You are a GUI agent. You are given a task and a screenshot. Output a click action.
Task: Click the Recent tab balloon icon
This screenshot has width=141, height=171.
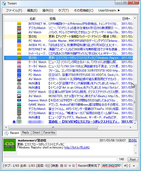point(6,133)
